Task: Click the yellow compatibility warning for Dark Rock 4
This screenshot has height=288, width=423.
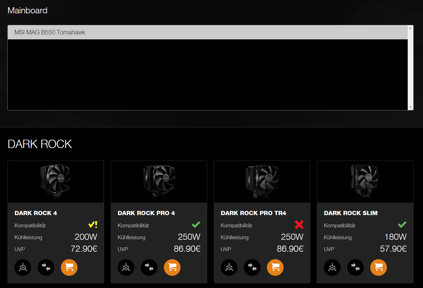Action: 93,225
